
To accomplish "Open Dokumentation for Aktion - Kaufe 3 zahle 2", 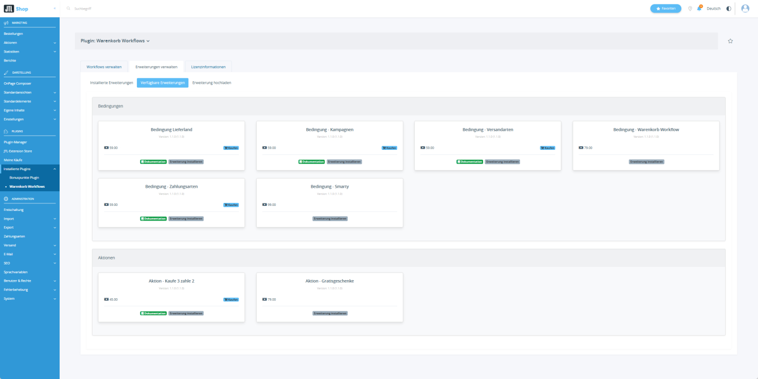I will tap(153, 313).
